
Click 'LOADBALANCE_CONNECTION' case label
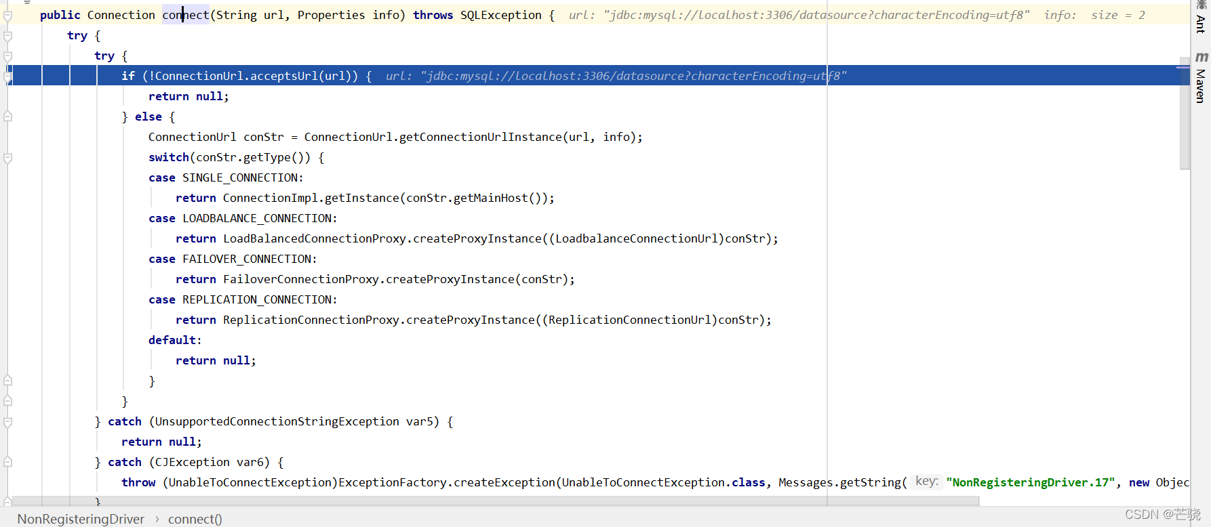257,218
